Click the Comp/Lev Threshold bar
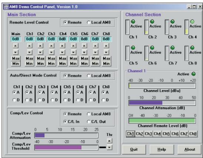The height and width of the screenshot is (158, 203). pos(66,148)
